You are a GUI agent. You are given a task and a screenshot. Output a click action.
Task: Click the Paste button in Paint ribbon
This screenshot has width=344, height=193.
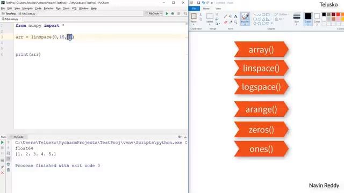(193, 18)
